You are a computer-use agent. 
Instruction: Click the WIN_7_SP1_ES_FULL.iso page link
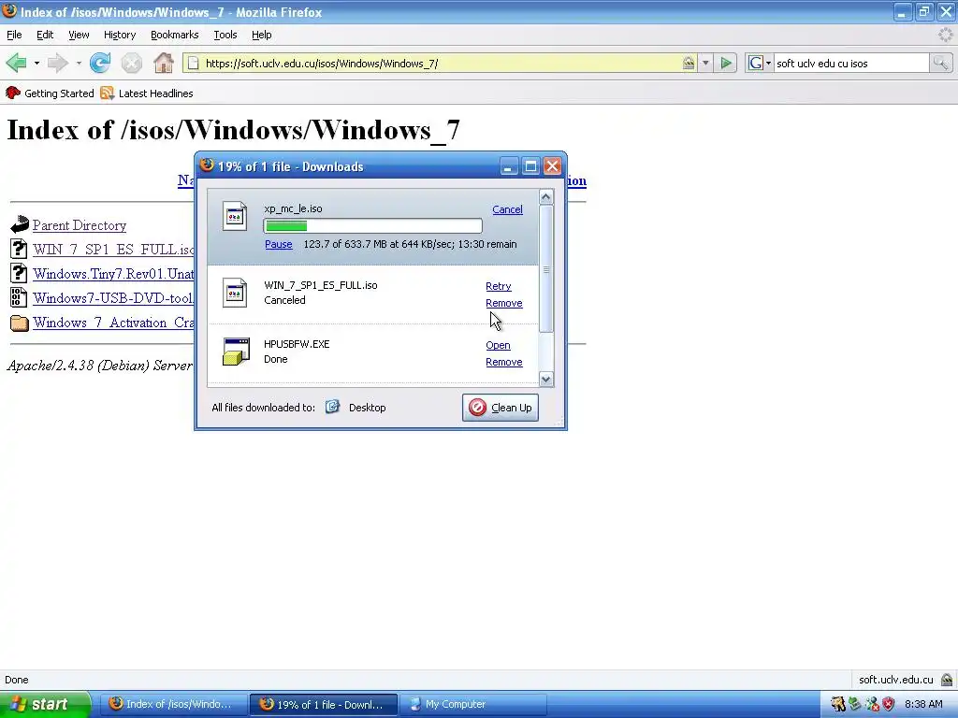pyautogui.click(x=113, y=249)
